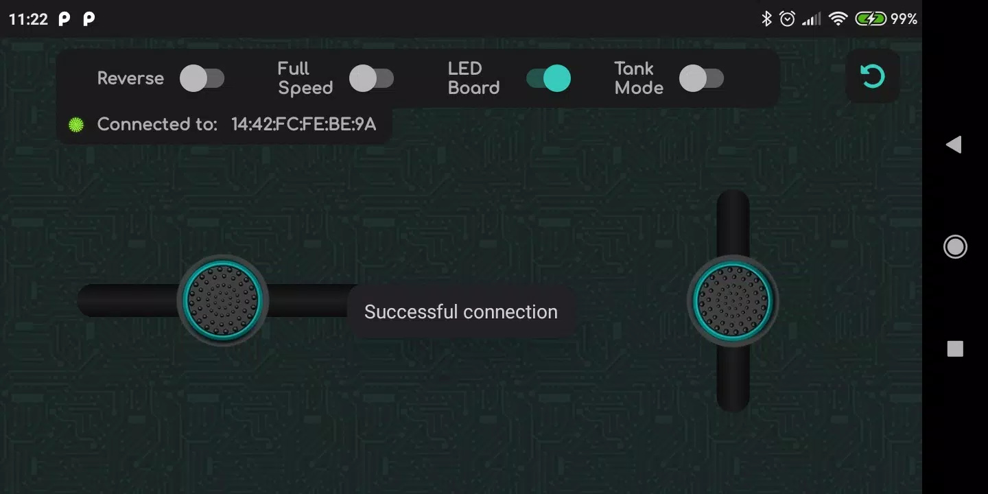Turn on the Full Speed switch
The image size is (988, 494).
point(371,78)
